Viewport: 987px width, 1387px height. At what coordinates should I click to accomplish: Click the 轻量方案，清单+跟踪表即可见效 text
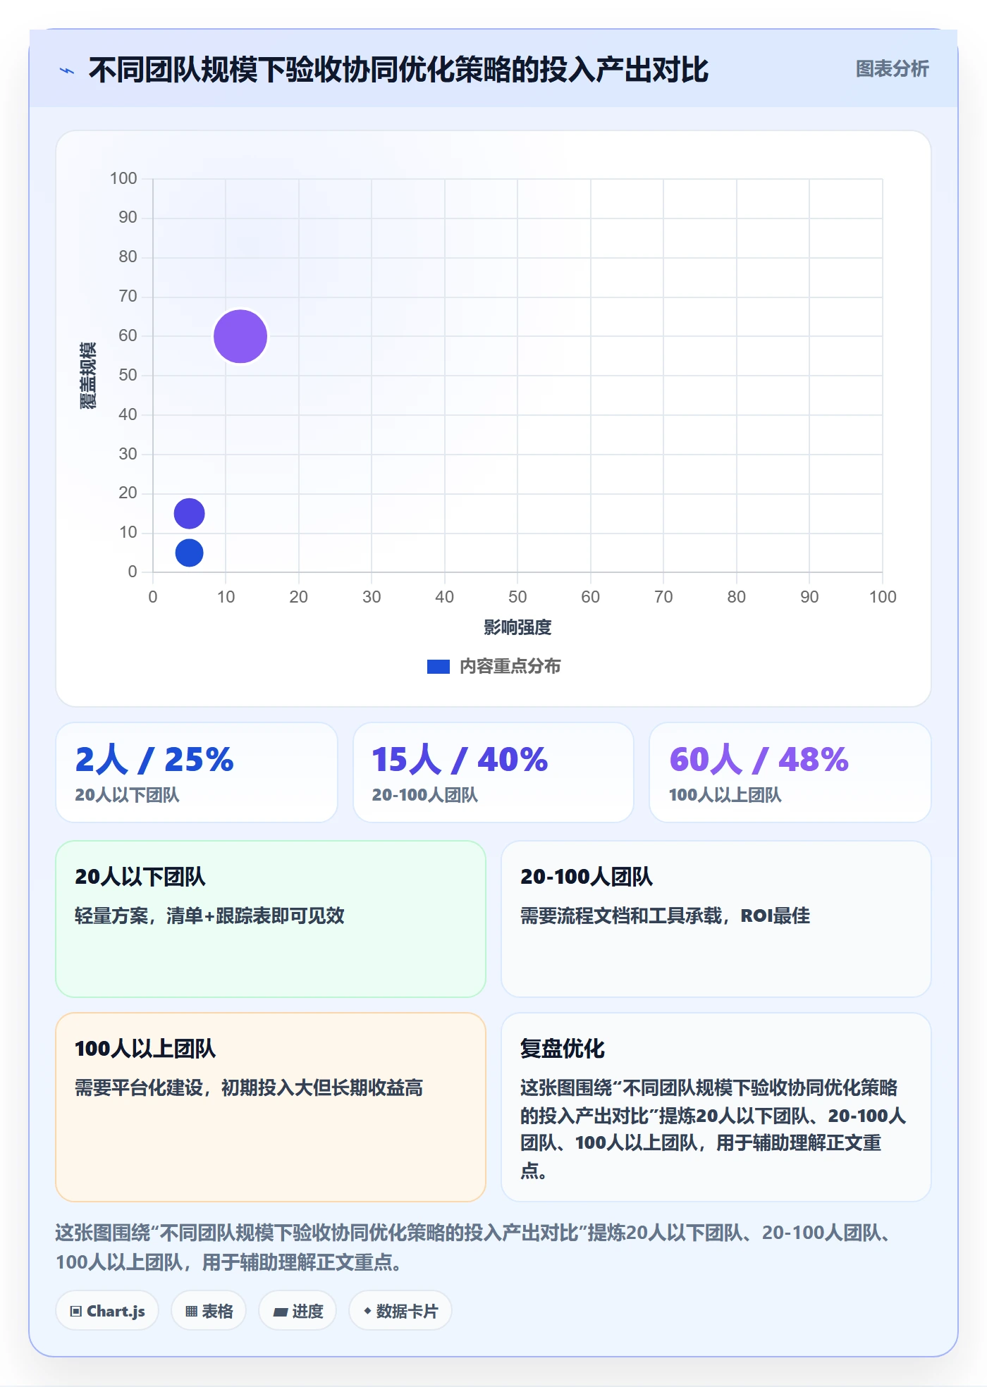pyautogui.click(x=209, y=916)
